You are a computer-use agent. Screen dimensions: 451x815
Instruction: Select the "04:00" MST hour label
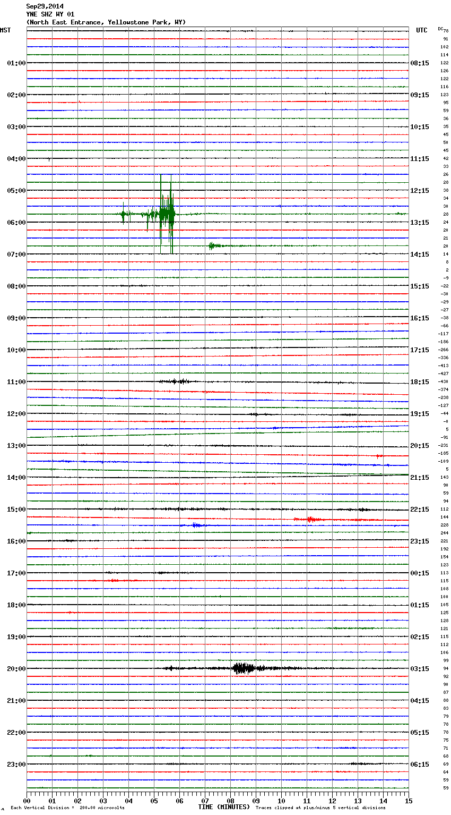16,159
